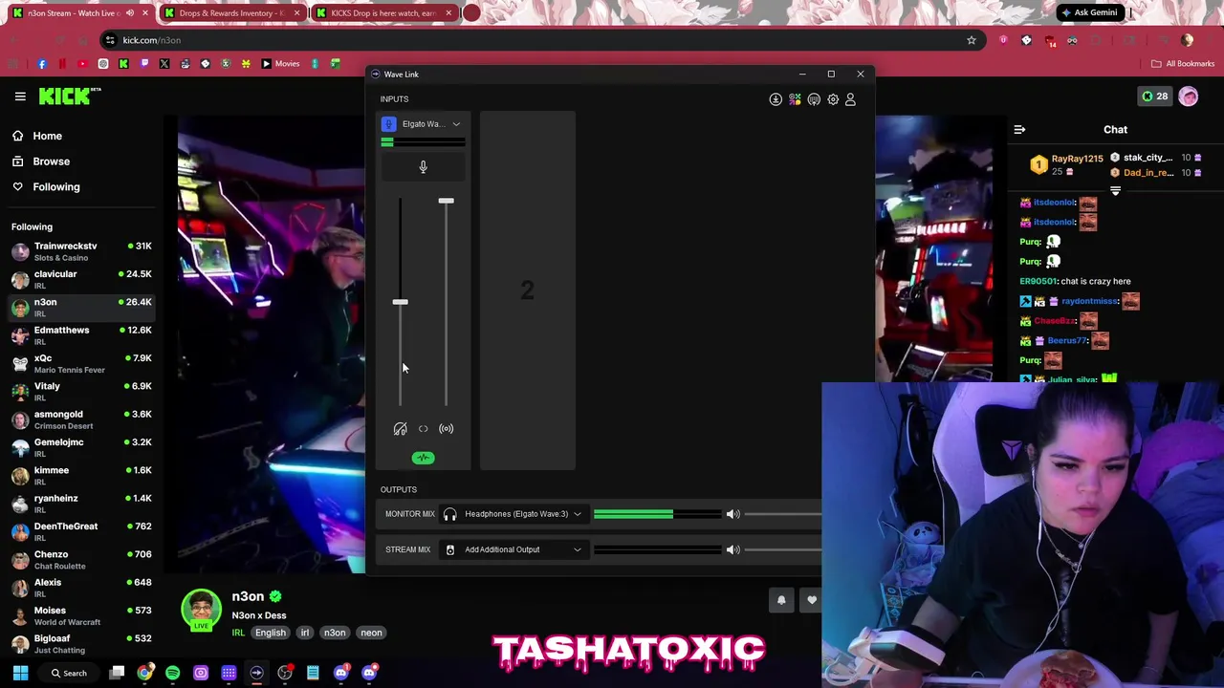1224x688 pixels.
Task: Click the heart follow button for n3on
Action: (x=812, y=600)
